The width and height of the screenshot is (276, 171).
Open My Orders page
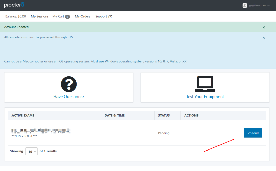tap(83, 16)
